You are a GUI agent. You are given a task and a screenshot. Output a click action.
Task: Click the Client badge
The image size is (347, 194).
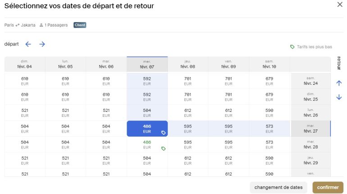point(80,25)
